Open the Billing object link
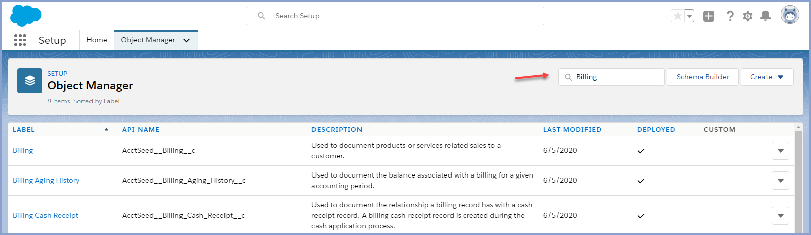Image resolution: width=811 pixels, height=235 pixels. pos(23,150)
